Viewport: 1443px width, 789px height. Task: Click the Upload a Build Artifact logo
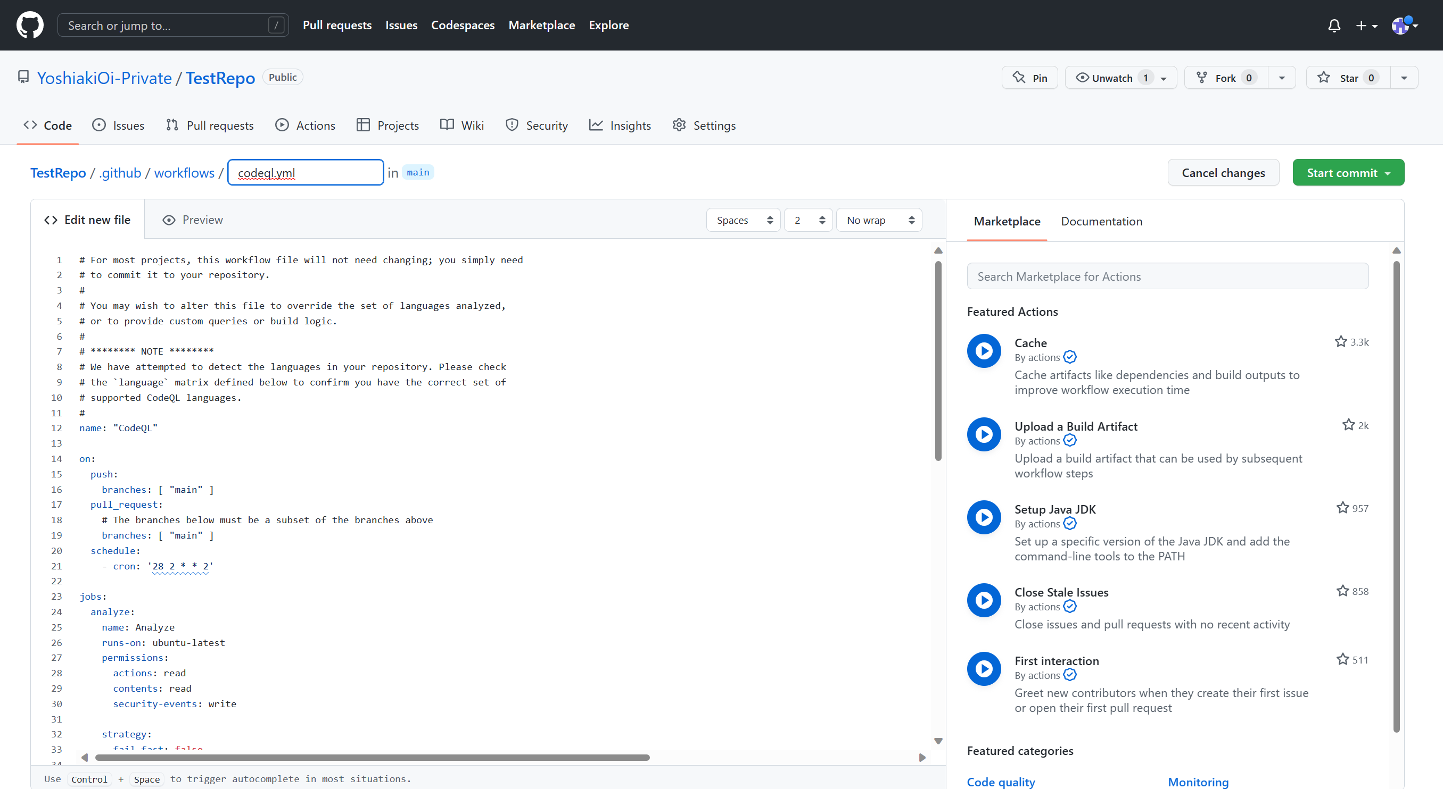tap(984, 434)
